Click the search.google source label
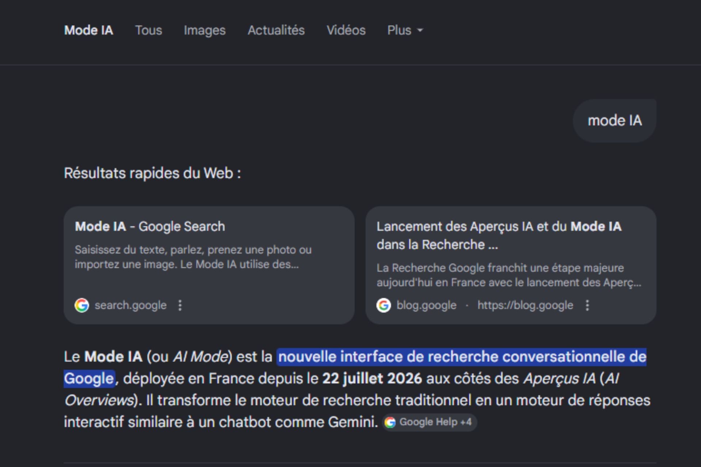The height and width of the screenshot is (467, 701). (x=130, y=305)
